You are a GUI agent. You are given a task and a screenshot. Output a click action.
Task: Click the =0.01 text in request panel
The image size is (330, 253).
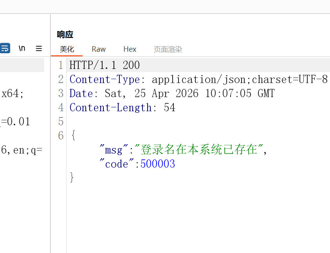click(x=15, y=122)
